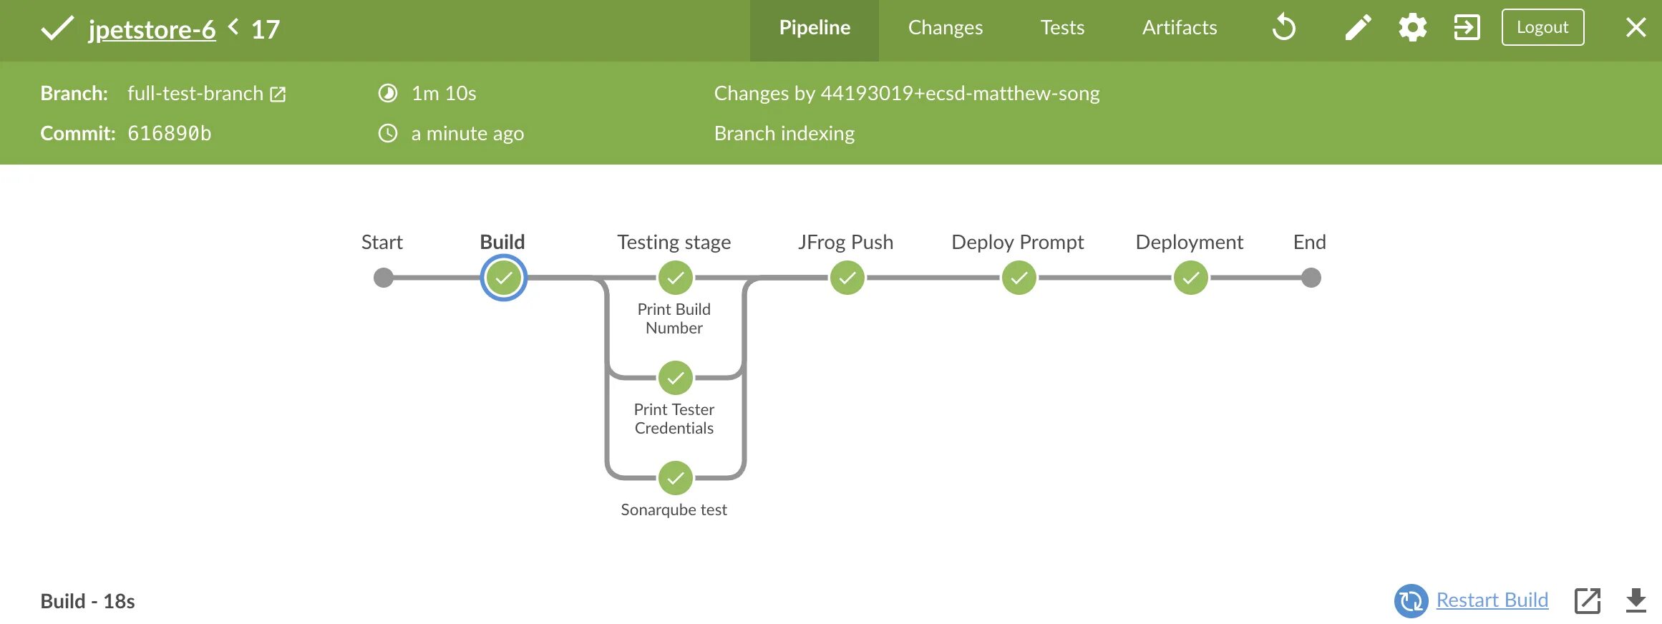Click the Restart Build link
This screenshot has height=624, width=1662.
1492,600
